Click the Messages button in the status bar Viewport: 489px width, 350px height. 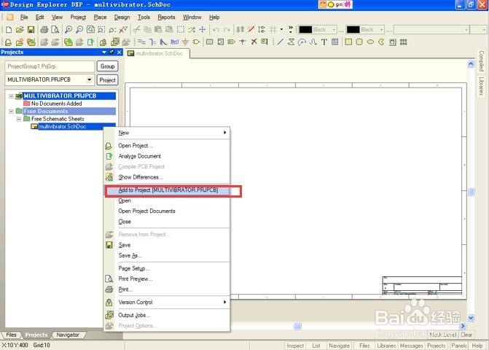tap(411, 346)
